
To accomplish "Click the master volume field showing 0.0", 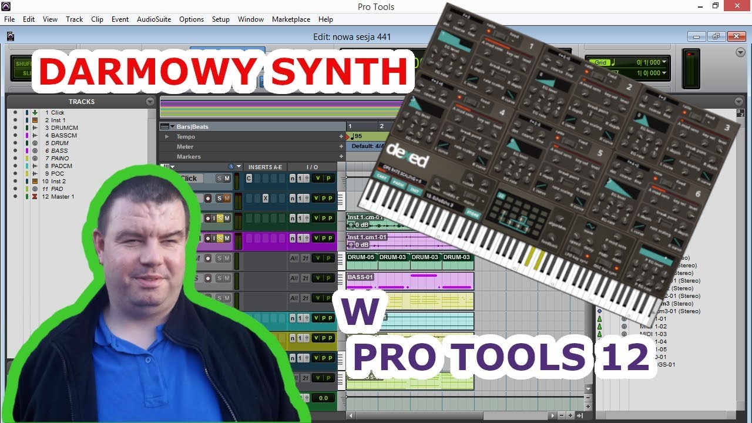I will tap(323, 398).
